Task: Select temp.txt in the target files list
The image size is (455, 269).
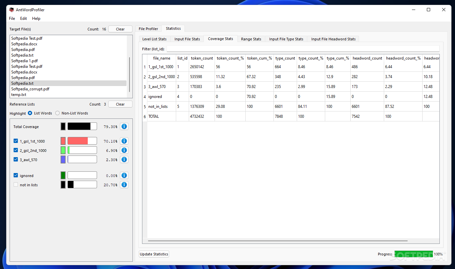Action: pyautogui.click(x=68, y=95)
